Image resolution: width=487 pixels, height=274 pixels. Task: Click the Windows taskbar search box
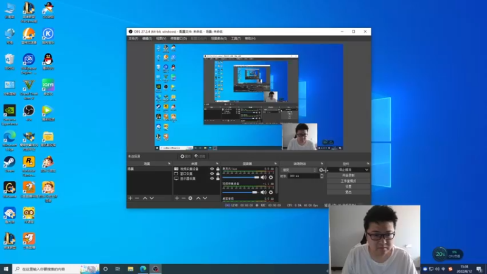click(x=56, y=269)
